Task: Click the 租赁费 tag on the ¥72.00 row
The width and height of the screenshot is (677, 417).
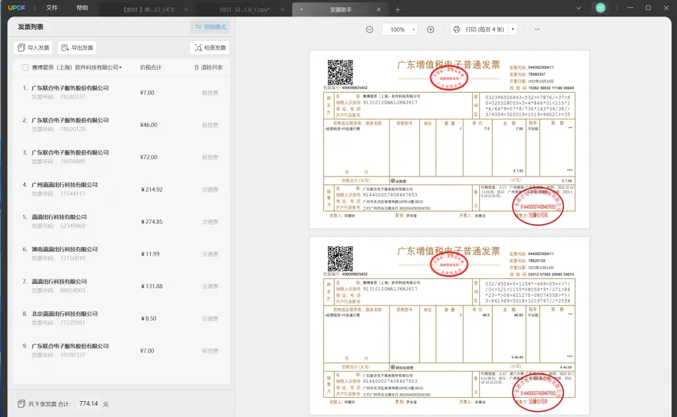Action: (210, 157)
